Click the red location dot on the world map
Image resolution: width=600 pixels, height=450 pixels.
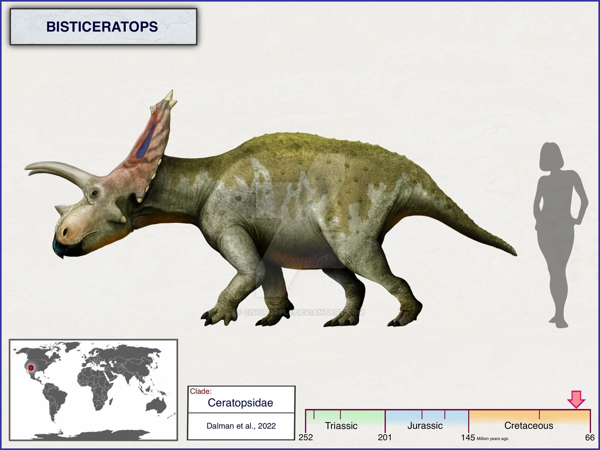tap(31, 368)
